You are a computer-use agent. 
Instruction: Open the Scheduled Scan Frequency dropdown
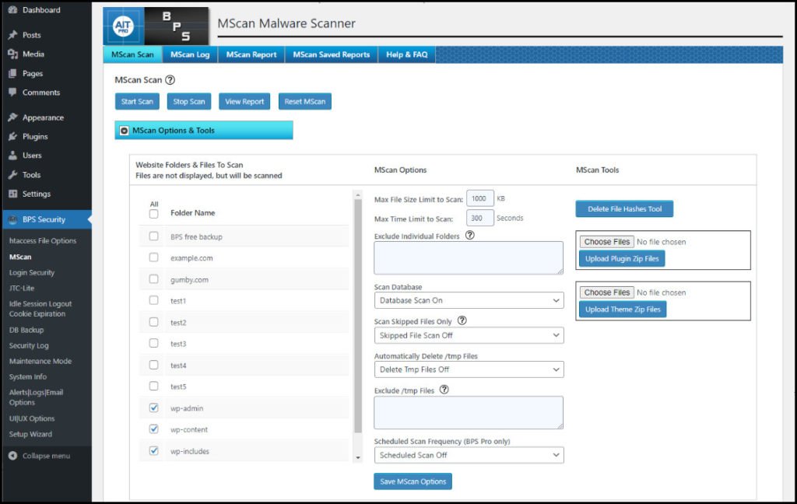coord(469,455)
